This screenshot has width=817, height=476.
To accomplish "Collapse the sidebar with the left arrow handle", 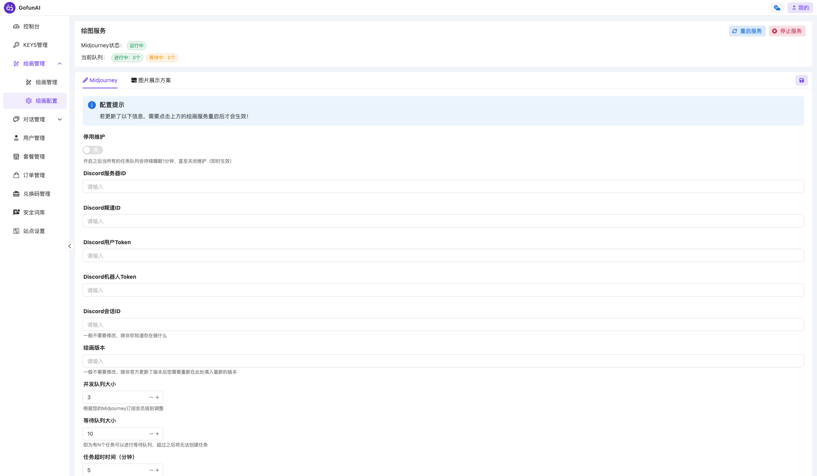I will (x=70, y=246).
